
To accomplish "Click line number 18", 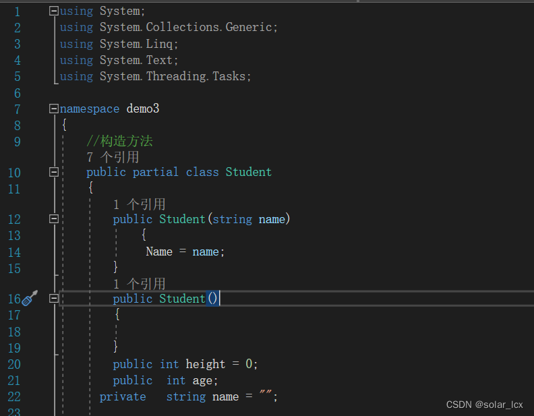I will [x=14, y=332].
